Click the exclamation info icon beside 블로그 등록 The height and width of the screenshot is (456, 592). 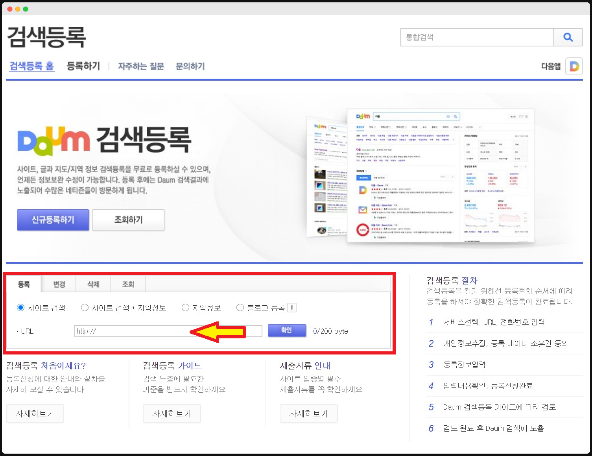click(x=292, y=308)
